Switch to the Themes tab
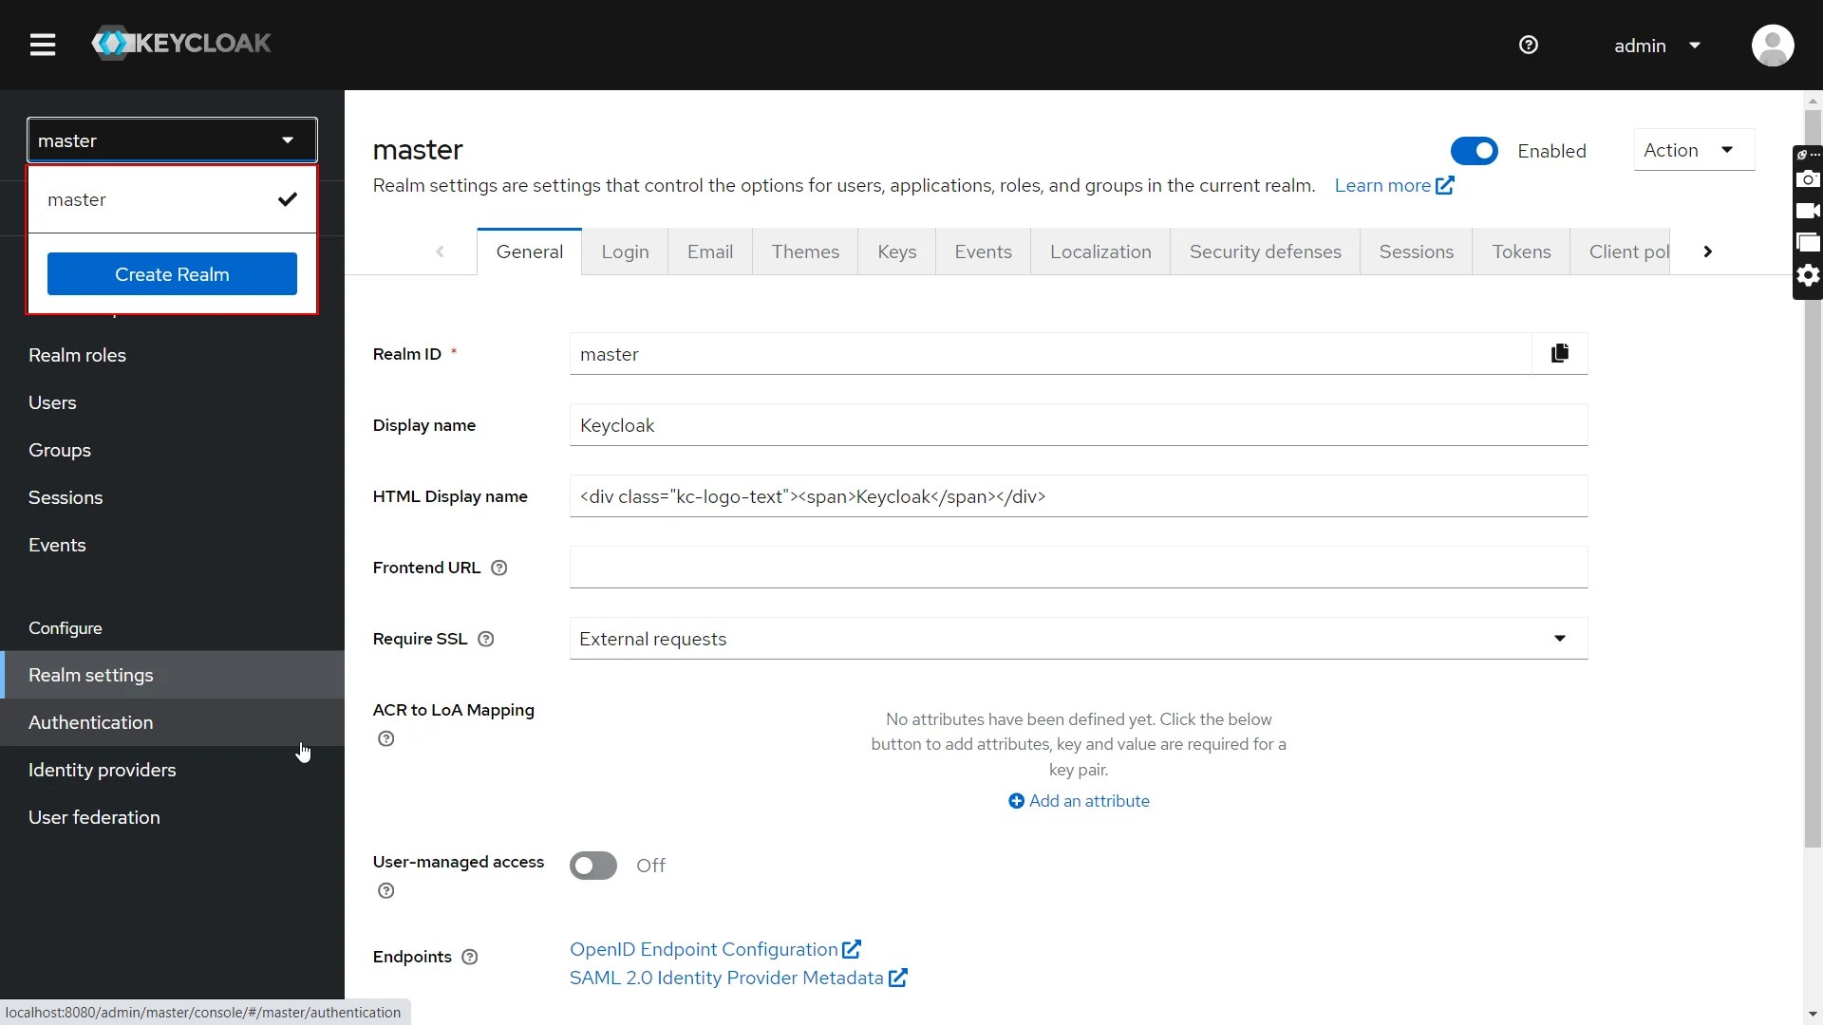 pyautogui.click(x=805, y=251)
